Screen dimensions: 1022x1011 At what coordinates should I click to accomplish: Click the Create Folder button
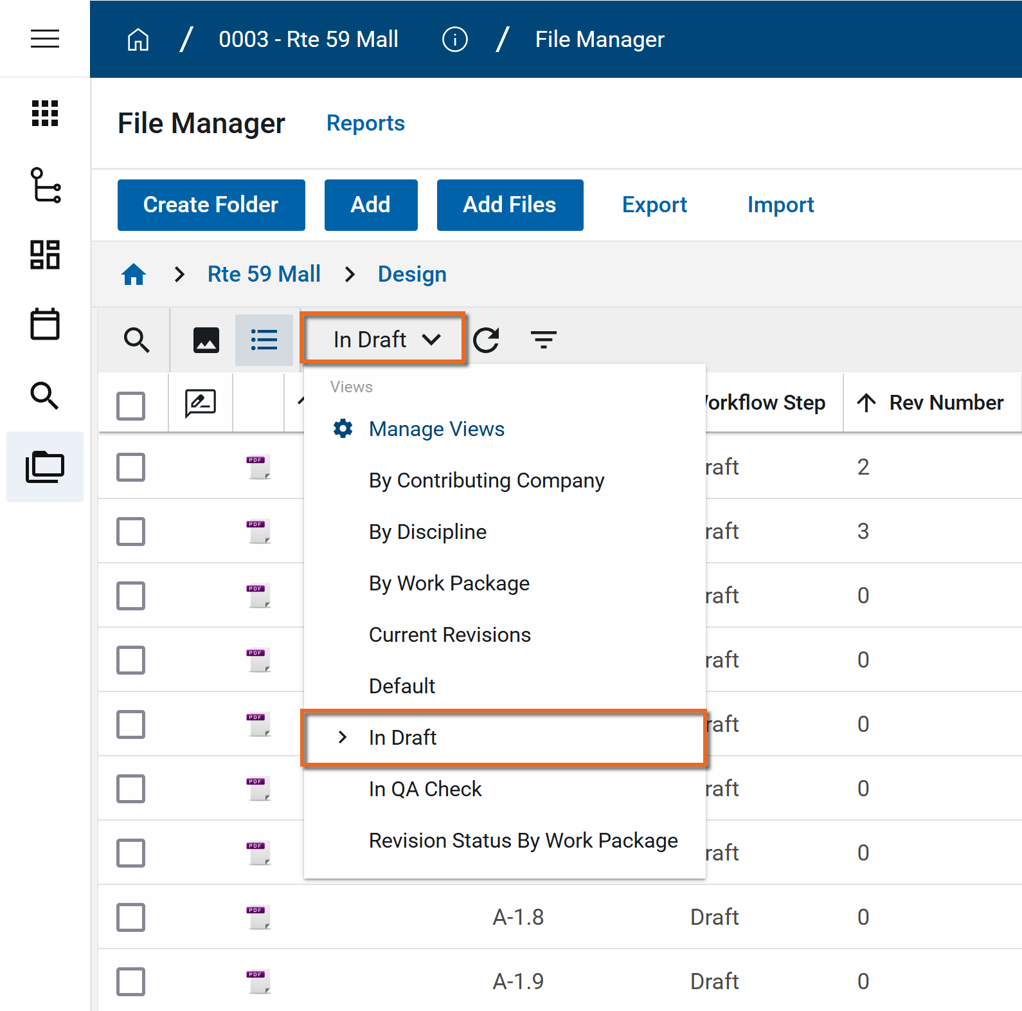point(211,205)
